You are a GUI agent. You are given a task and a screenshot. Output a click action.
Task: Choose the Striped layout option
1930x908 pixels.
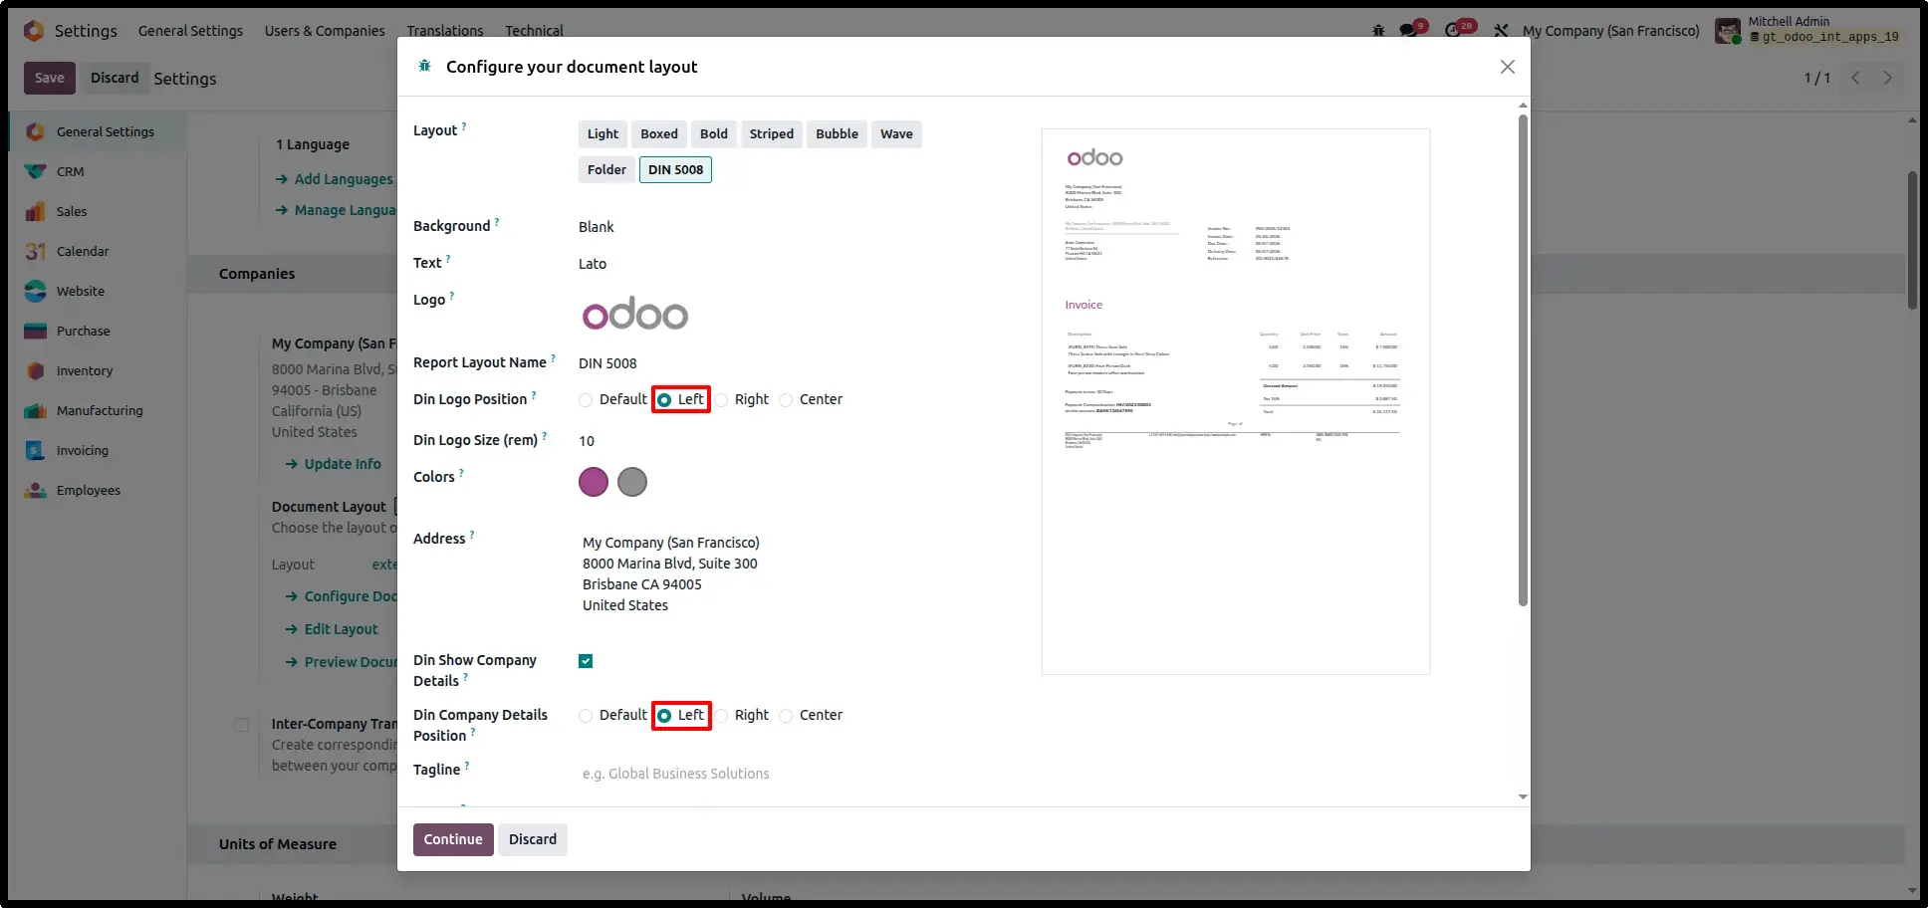[772, 134]
